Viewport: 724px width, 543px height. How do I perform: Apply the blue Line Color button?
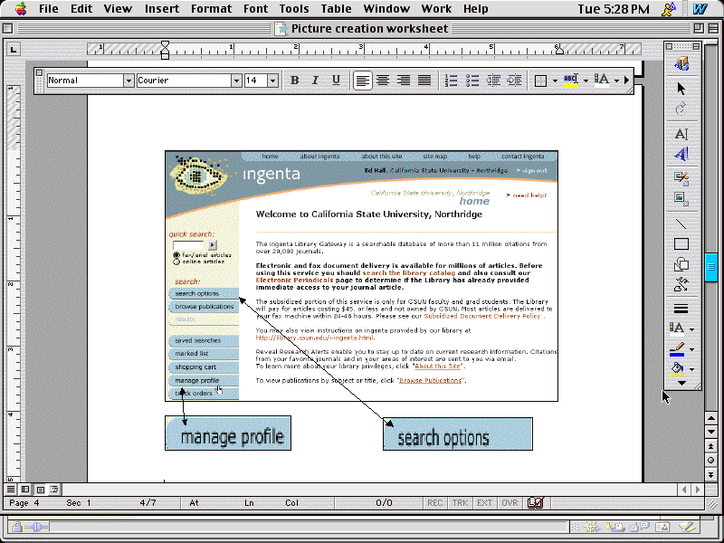pos(677,349)
